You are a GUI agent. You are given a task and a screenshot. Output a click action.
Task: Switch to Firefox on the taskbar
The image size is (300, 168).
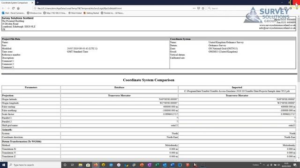(96, 165)
